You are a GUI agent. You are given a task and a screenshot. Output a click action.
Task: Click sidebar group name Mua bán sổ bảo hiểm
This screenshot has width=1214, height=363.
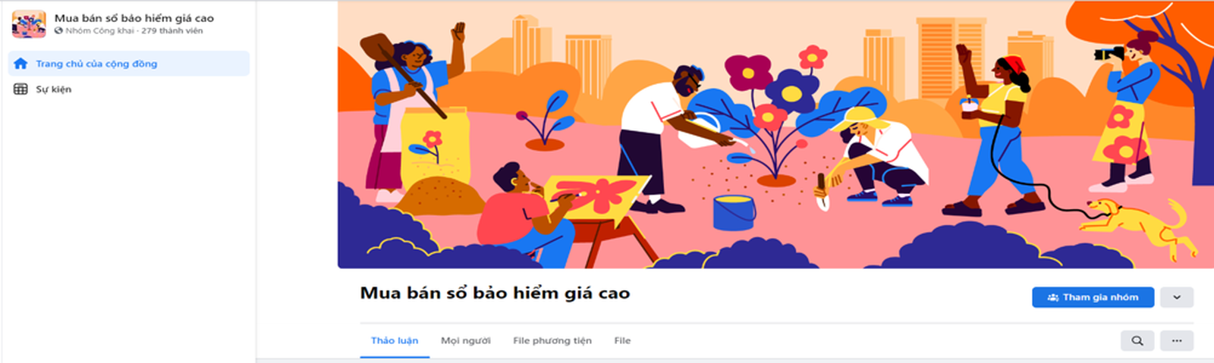tap(134, 17)
